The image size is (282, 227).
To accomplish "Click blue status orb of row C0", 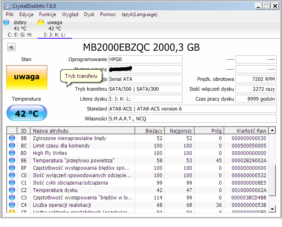I will (x=12, y=175).
